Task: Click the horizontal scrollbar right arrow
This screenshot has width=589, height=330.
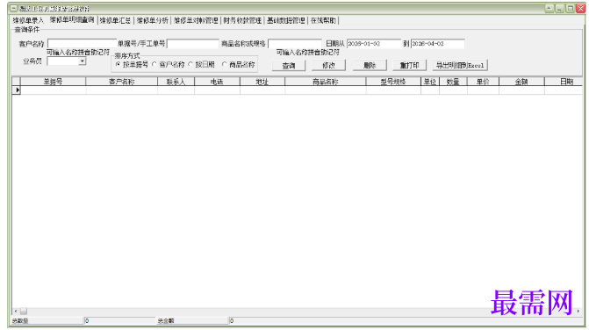Action: [578, 312]
